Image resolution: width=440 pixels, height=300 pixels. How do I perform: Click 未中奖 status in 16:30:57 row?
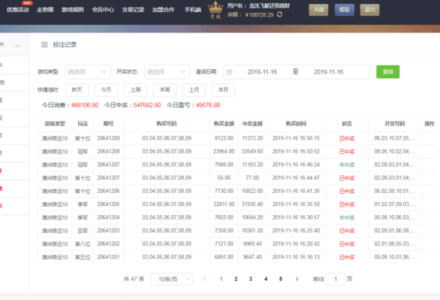pos(347,218)
